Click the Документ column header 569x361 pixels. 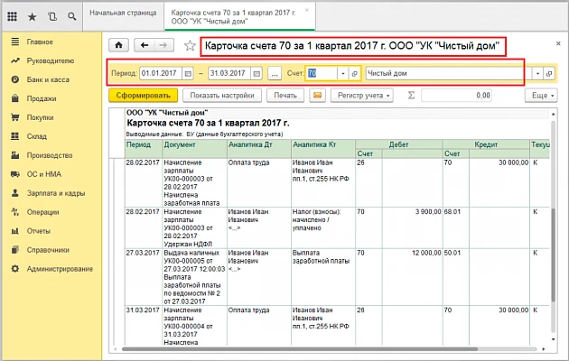194,149
